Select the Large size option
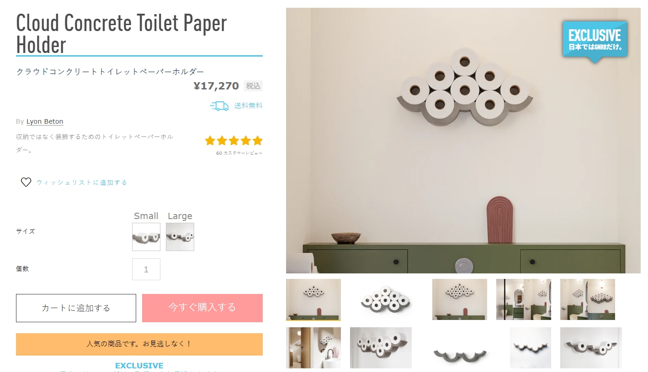This screenshot has height=372, width=648. 180,237
